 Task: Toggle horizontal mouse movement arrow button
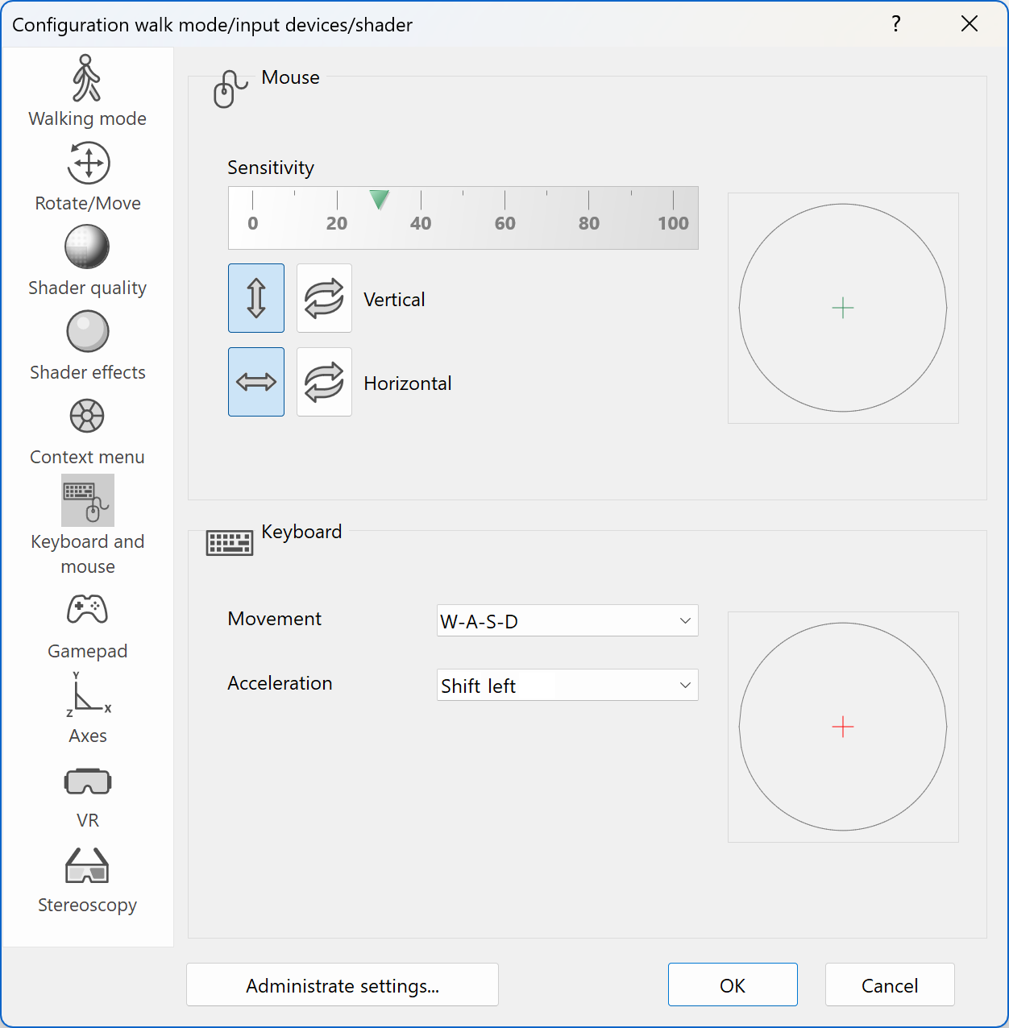[256, 382]
